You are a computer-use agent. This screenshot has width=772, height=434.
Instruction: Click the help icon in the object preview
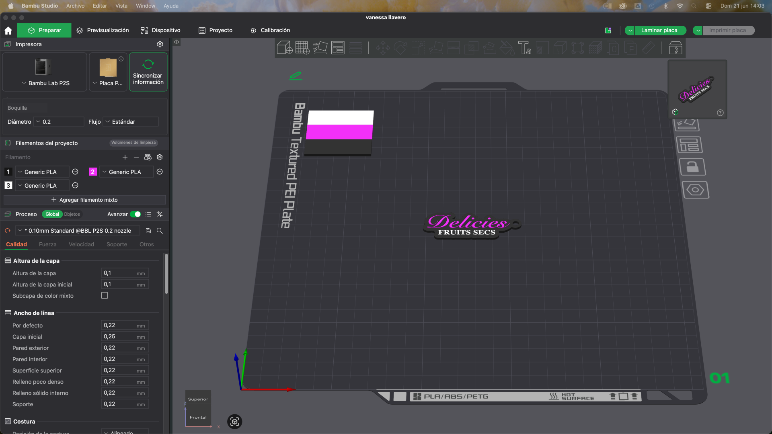(720, 113)
